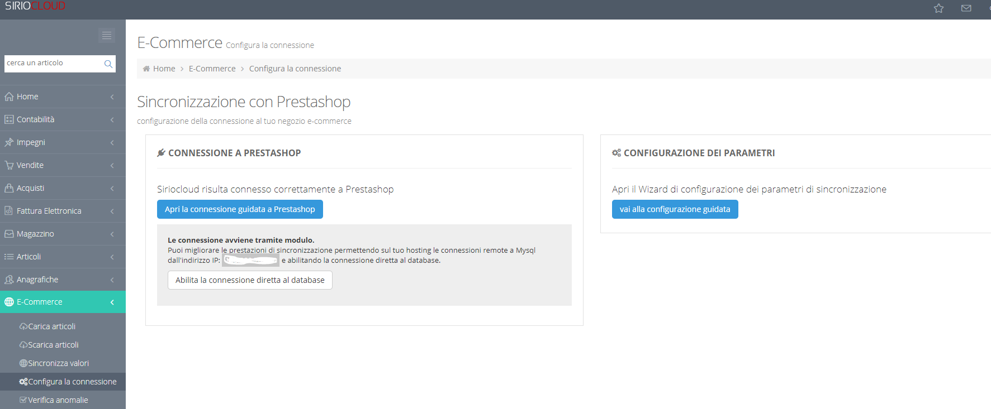Image resolution: width=991 pixels, height=409 pixels.
Task: Click gears icon beside Configurazione dei parametri
Action: tap(617, 153)
